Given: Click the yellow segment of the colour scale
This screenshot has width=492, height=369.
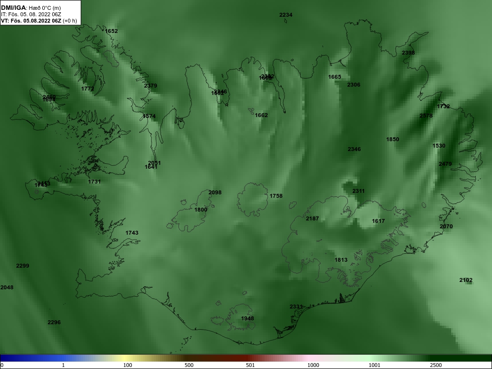Looking at the screenshot, I should (x=125, y=358).
